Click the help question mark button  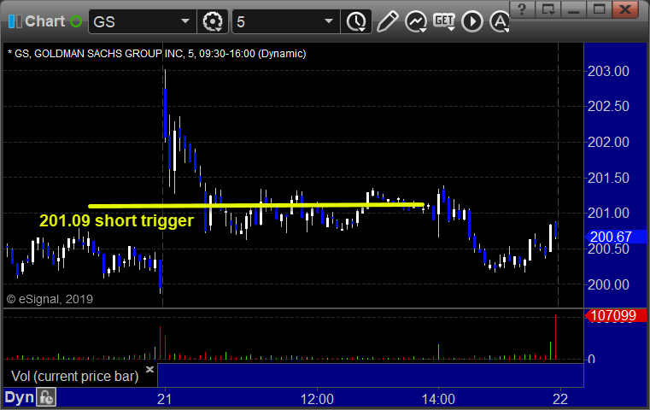522,9
